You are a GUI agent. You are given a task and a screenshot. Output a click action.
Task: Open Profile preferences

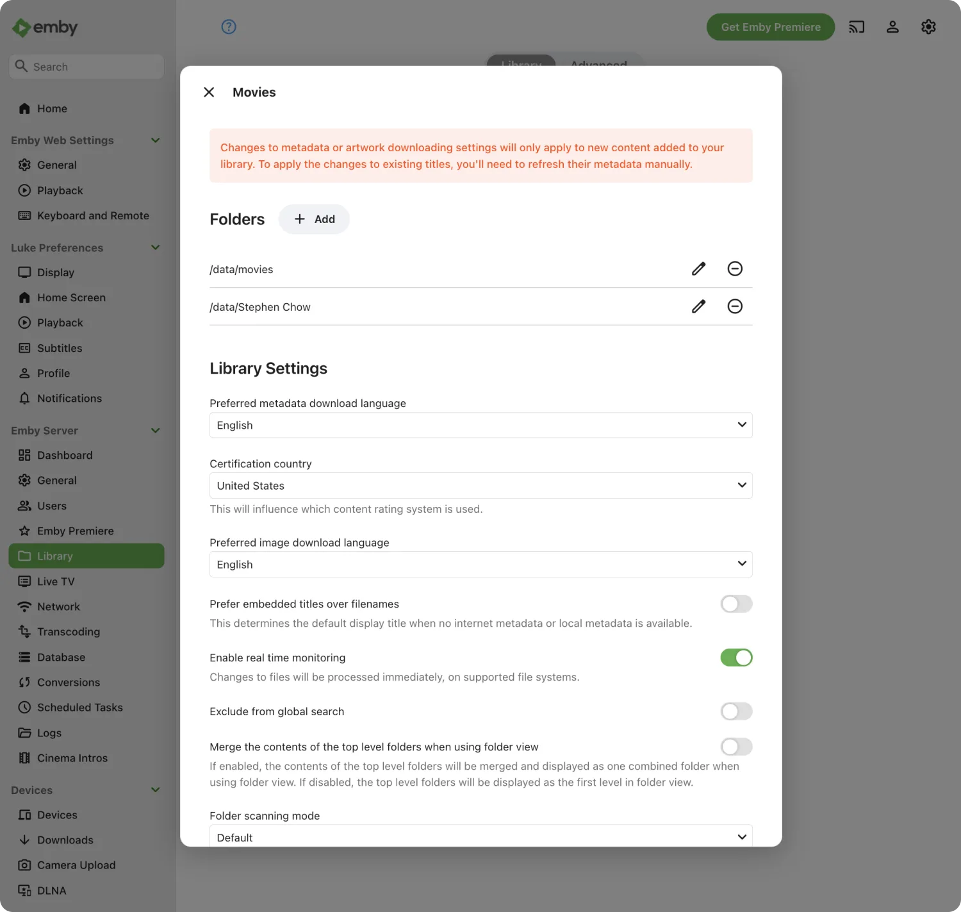tap(86, 373)
